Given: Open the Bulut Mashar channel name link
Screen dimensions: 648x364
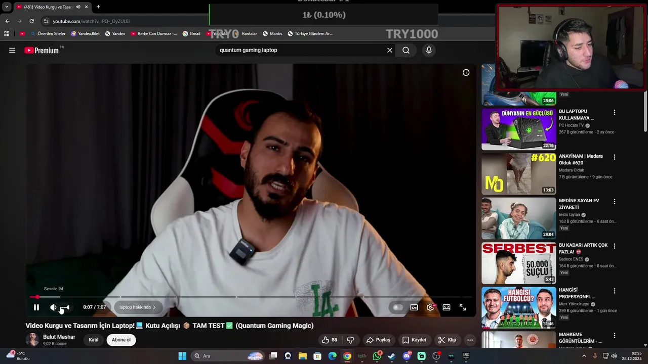Looking at the screenshot, I should tap(59, 337).
